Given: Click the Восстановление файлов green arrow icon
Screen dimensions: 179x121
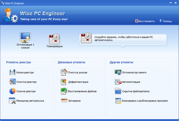Looking at the screenshot, I should pos(64,91).
